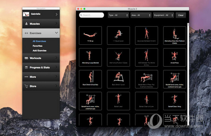211x136 pixels.
Task: Open the Advanced Kettlebell Windmill card
Action: pos(146,36)
